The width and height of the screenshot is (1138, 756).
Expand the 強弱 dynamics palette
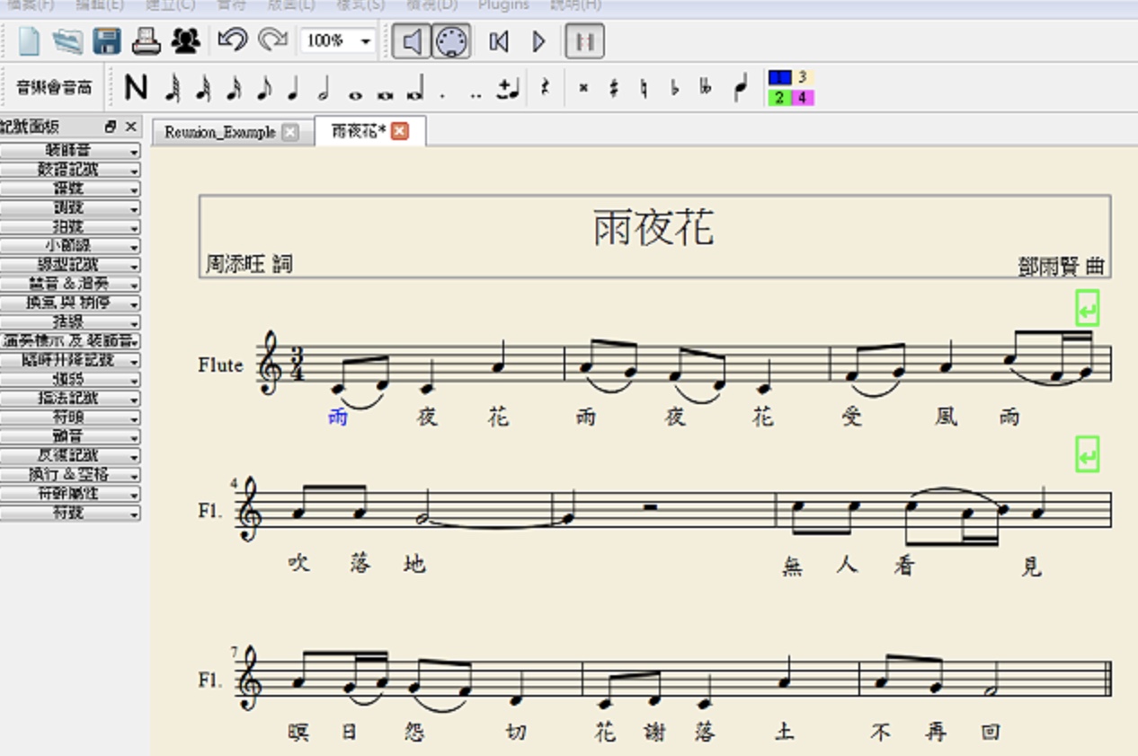(x=70, y=380)
